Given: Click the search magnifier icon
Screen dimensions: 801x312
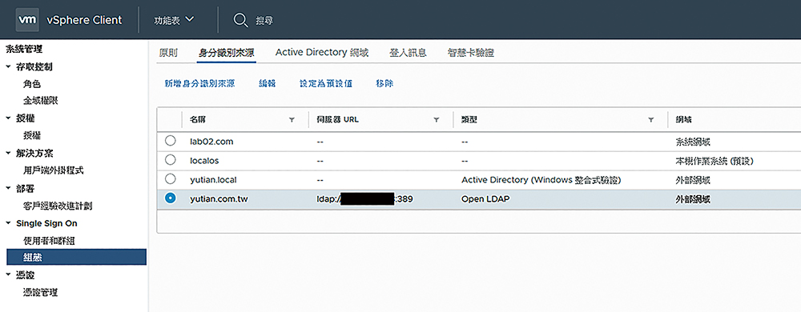Looking at the screenshot, I should [x=240, y=20].
